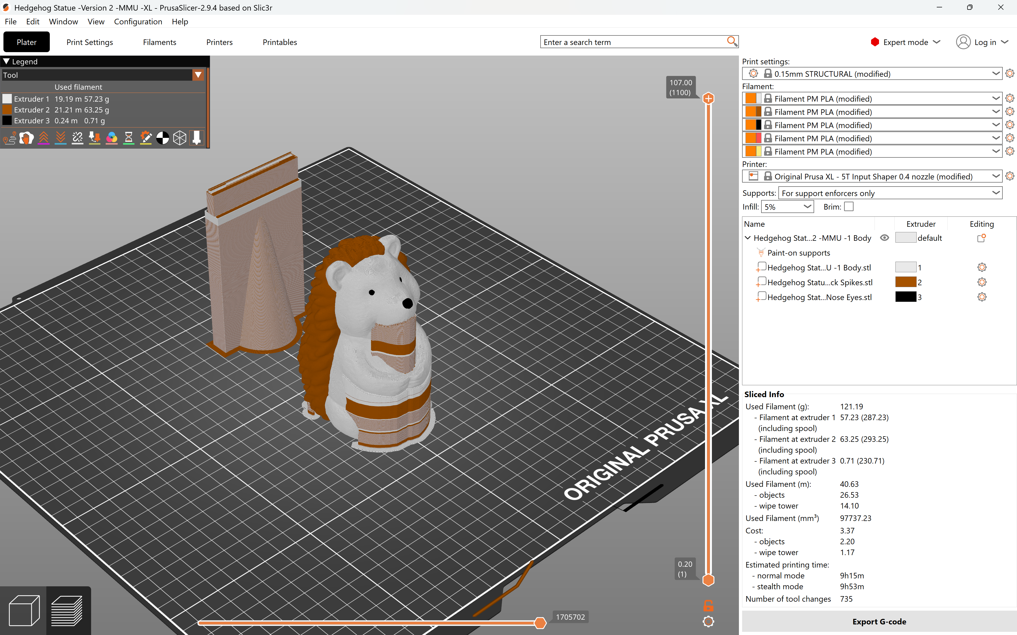This screenshot has height=635, width=1017.
Task: Switch to 3D editor view cube icon
Action: (24, 611)
